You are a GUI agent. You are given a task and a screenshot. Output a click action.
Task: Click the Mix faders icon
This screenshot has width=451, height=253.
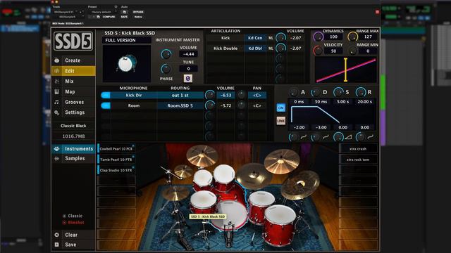57,82
